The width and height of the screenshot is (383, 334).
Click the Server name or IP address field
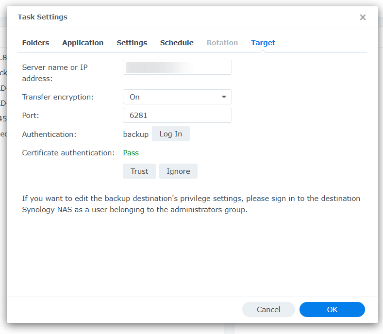[x=177, y=67]
